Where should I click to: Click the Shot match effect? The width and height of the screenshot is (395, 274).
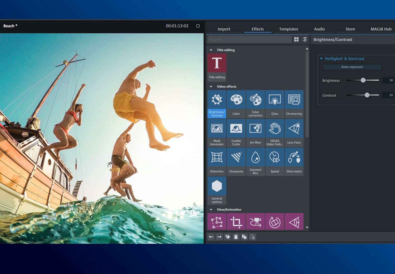[294, 162]
